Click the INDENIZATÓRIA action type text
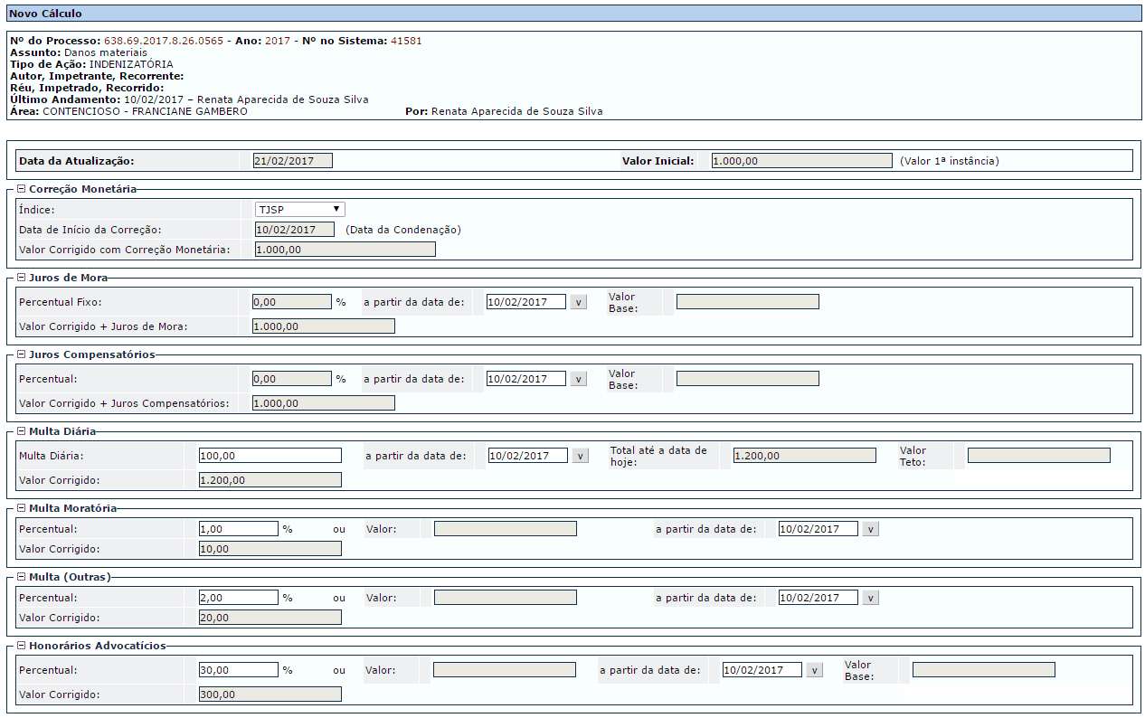 (x=131, y=64)
